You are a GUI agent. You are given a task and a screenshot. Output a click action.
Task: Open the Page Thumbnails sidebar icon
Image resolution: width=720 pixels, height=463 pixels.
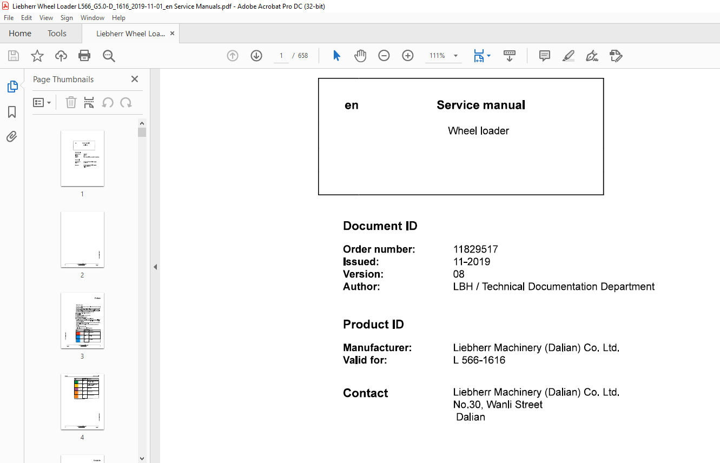[12, 87]
